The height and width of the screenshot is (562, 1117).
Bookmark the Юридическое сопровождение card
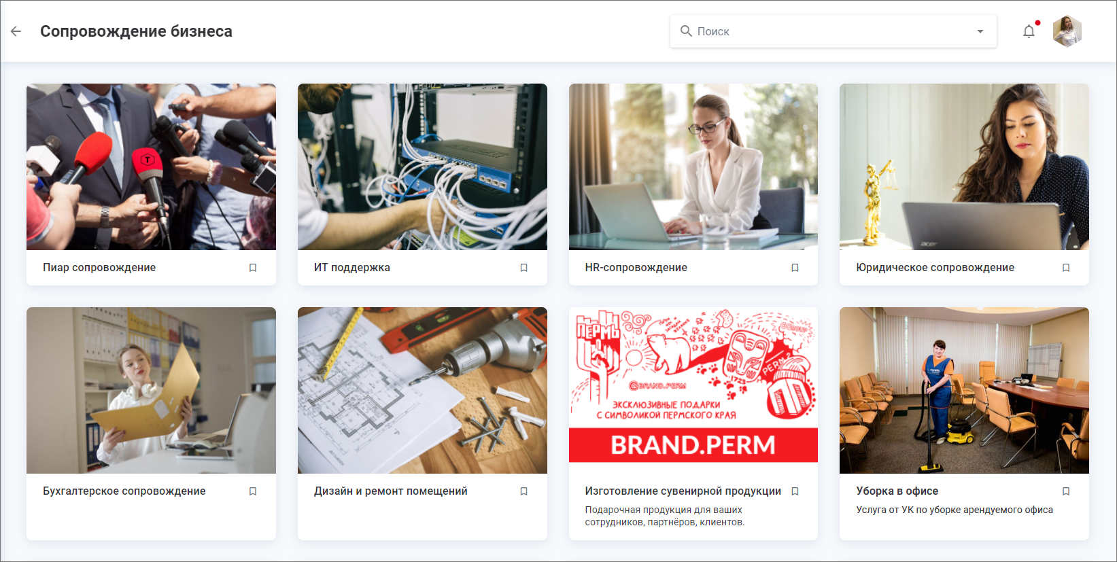pos(1066,268)
